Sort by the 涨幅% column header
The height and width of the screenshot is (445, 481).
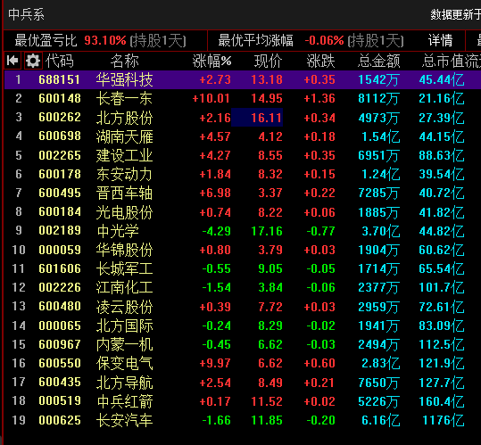(x=211, y=61)
